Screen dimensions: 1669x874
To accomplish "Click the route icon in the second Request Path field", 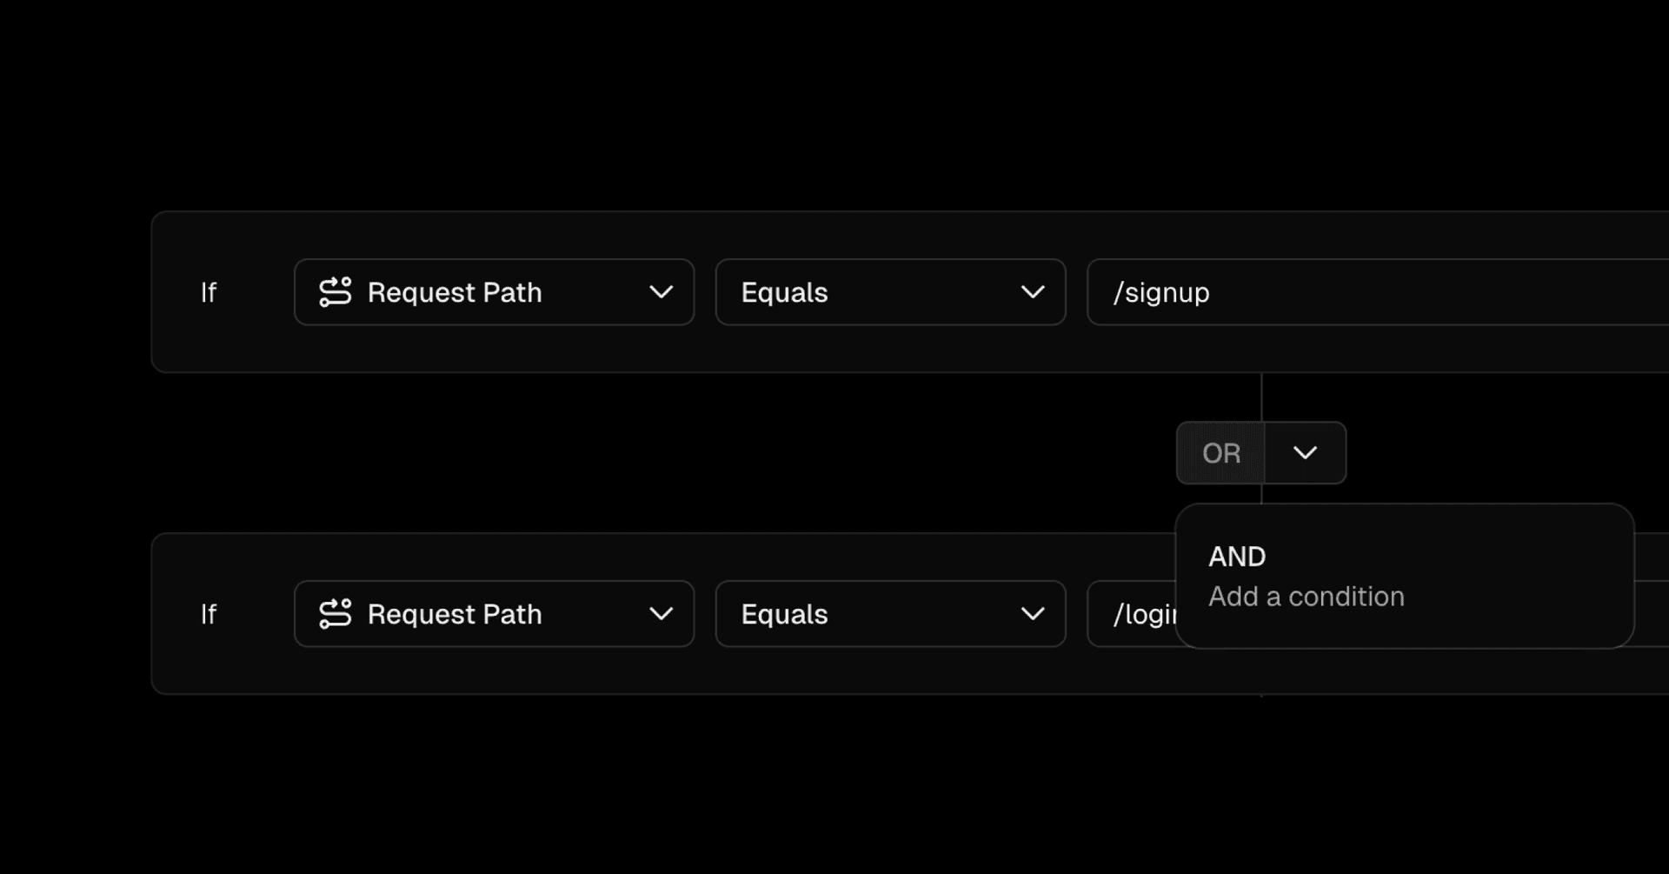I will 335,614.
